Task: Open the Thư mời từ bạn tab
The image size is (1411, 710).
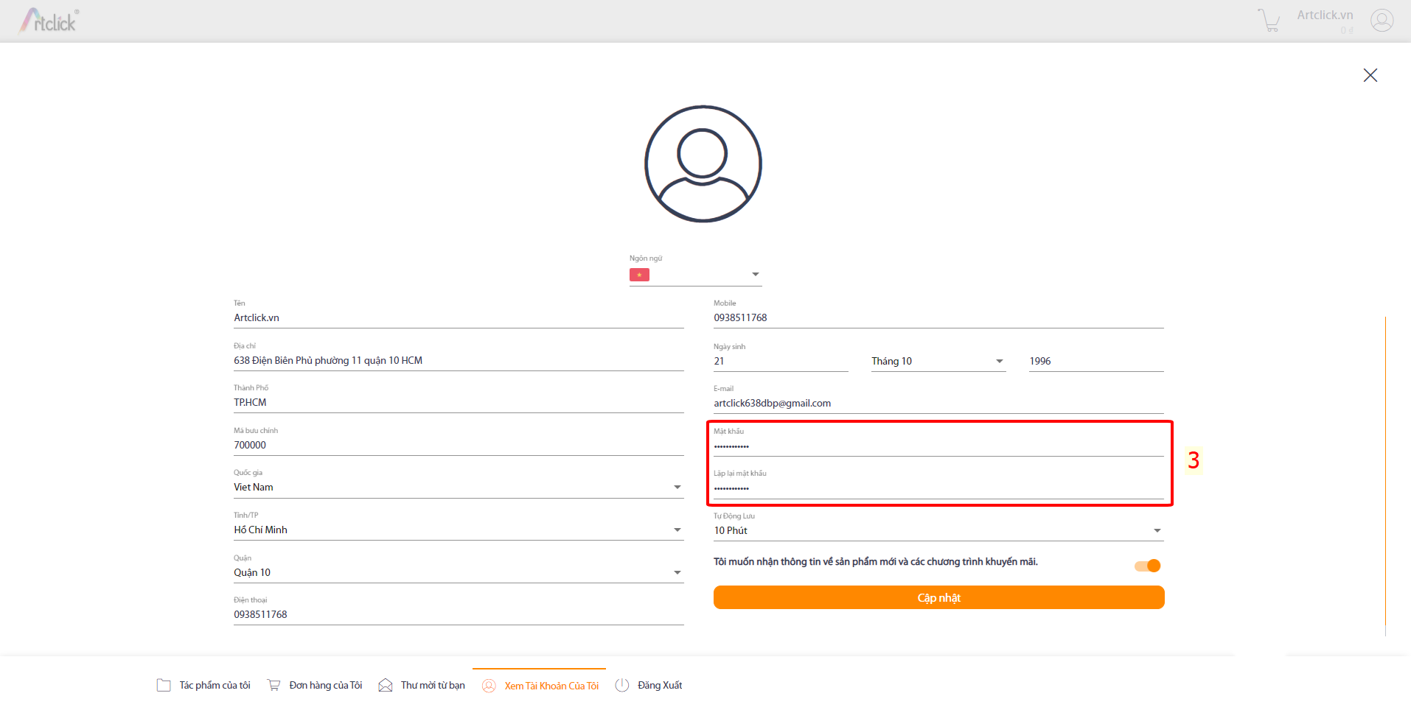Action: pyautogui.click(x=422, y=686)
